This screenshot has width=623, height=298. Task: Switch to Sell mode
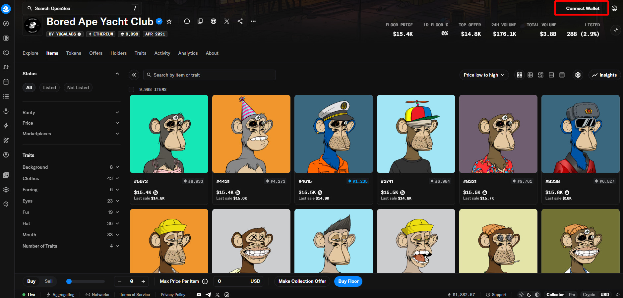49,281
